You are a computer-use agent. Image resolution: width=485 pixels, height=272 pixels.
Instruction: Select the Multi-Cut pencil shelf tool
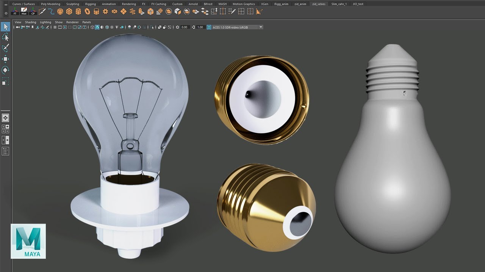coord(42,11)
